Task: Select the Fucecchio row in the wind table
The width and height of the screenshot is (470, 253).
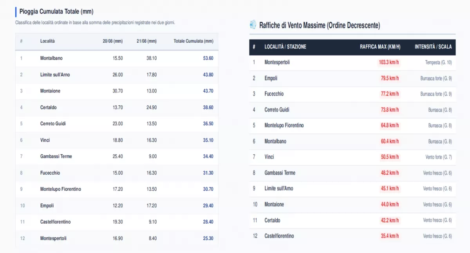Action: (x=352, y=94)
